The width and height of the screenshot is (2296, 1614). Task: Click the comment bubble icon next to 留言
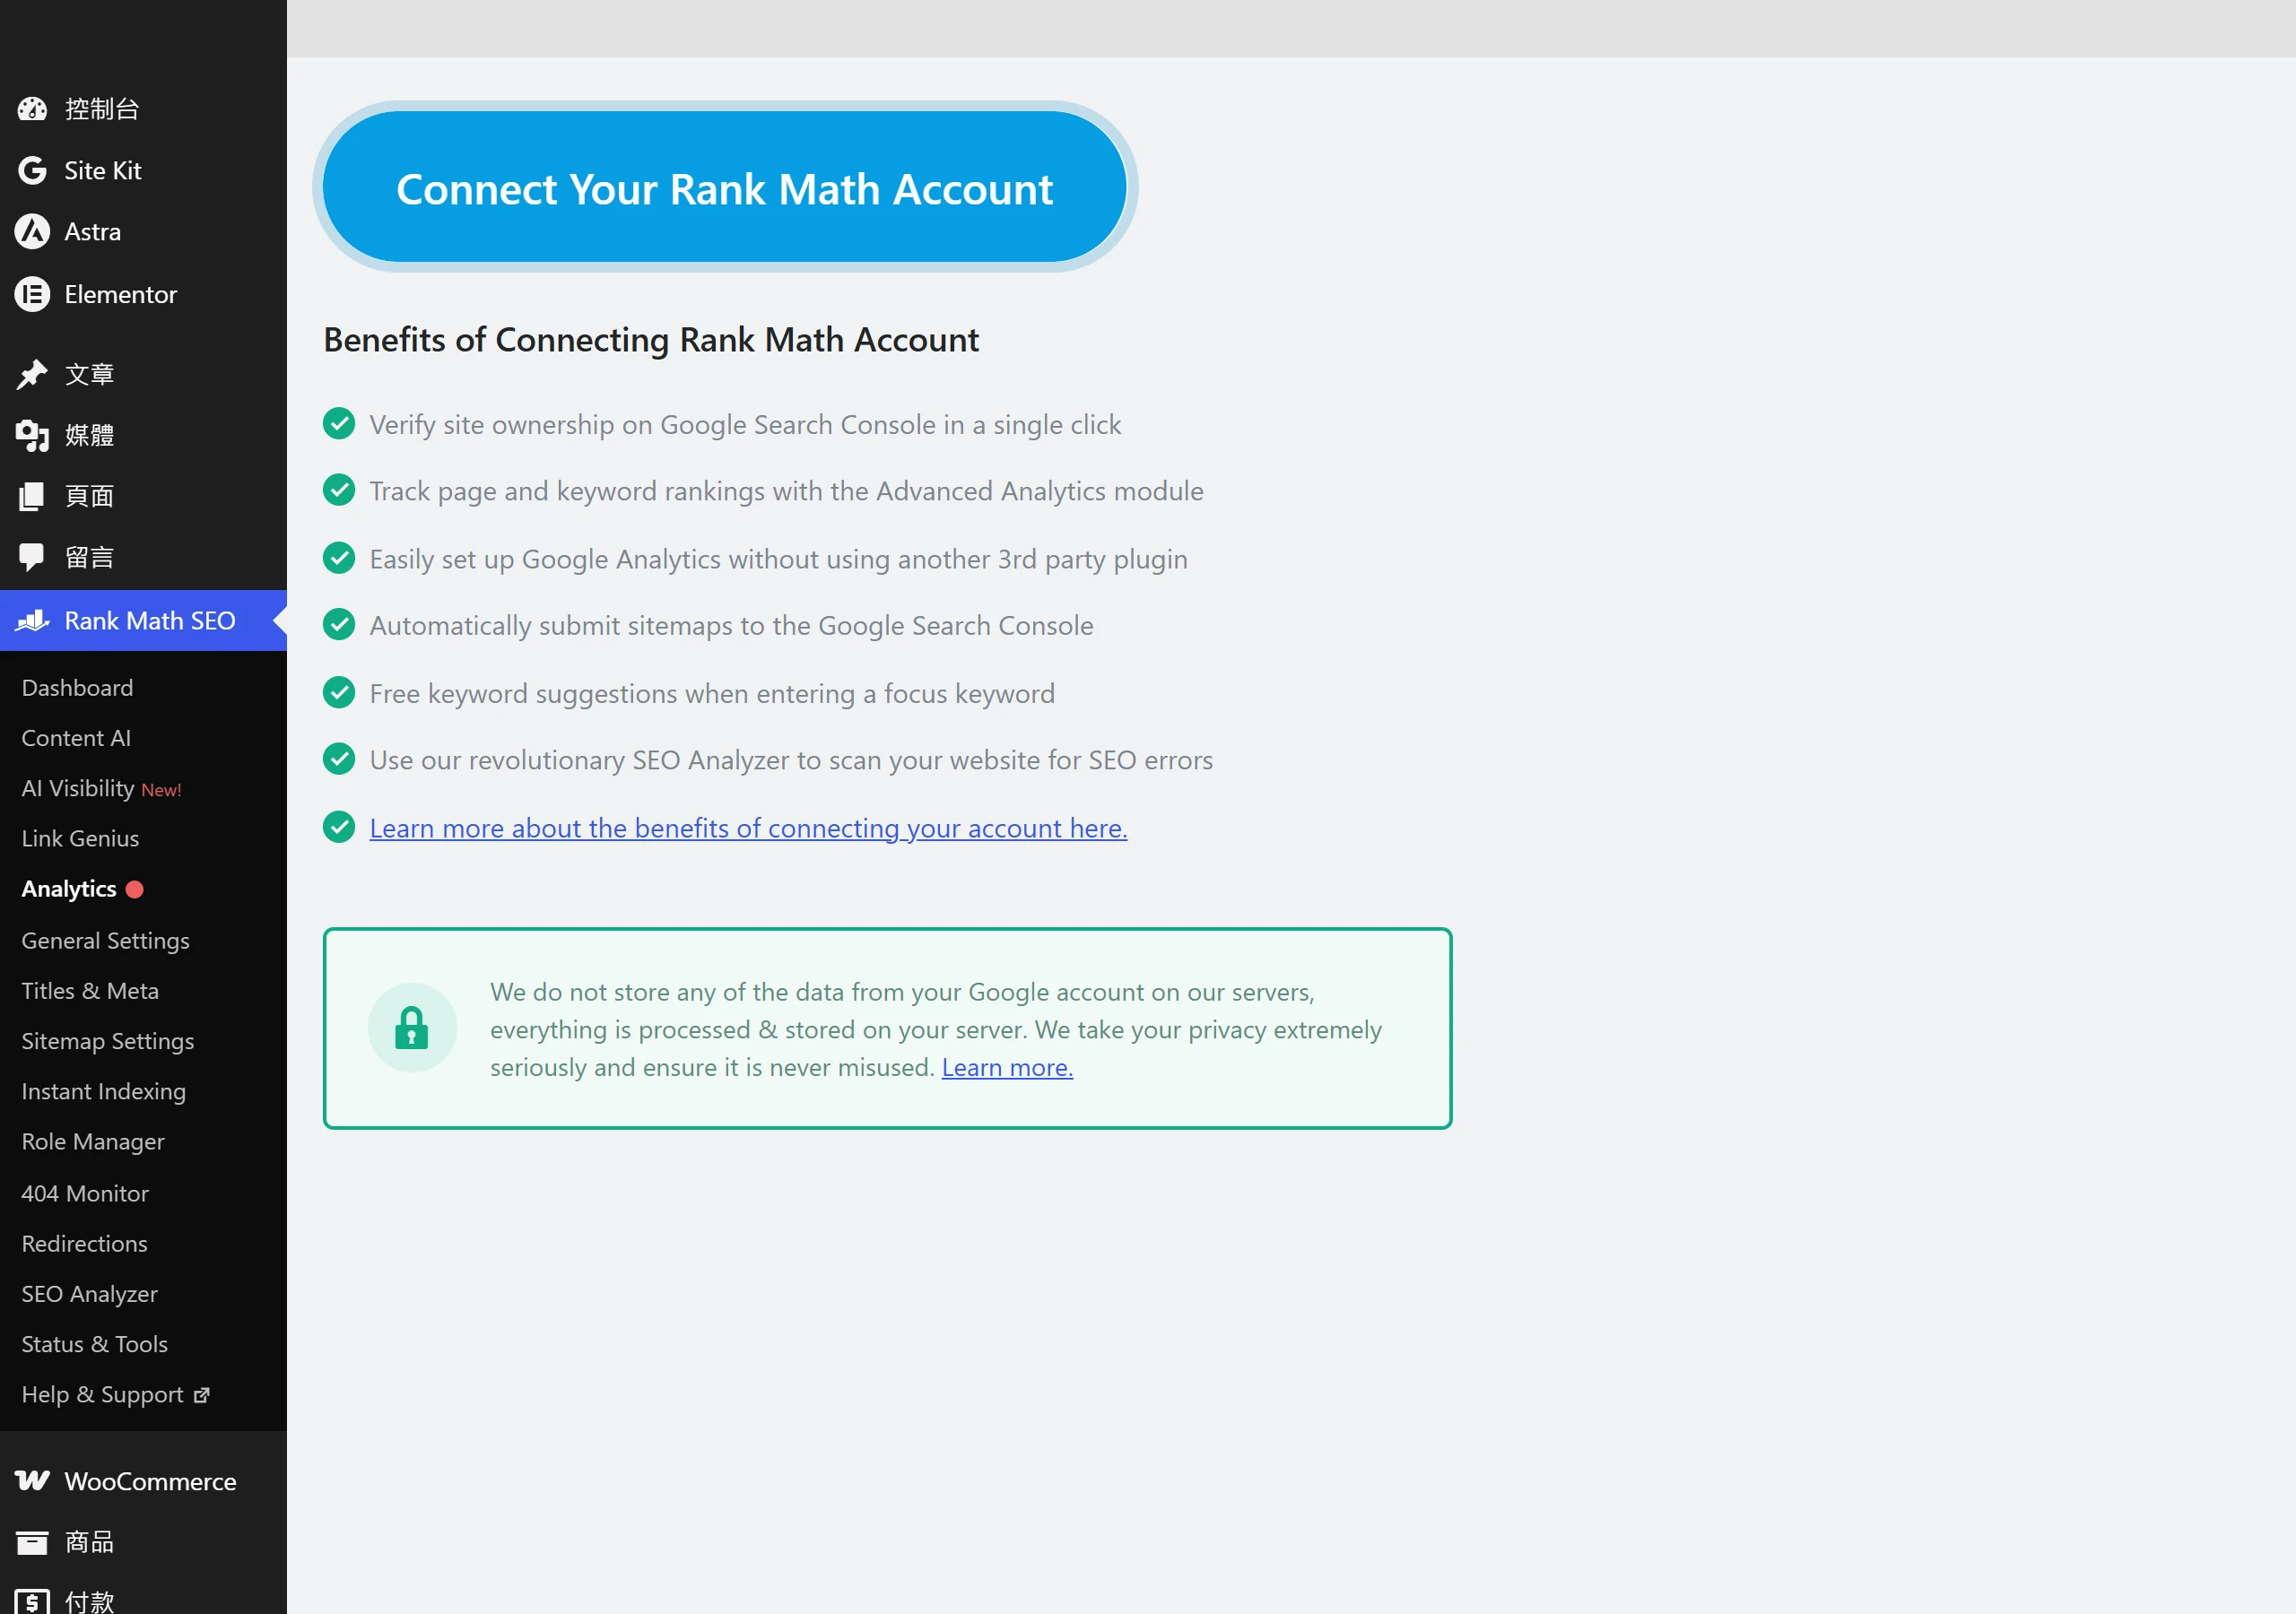click(32, 557)
